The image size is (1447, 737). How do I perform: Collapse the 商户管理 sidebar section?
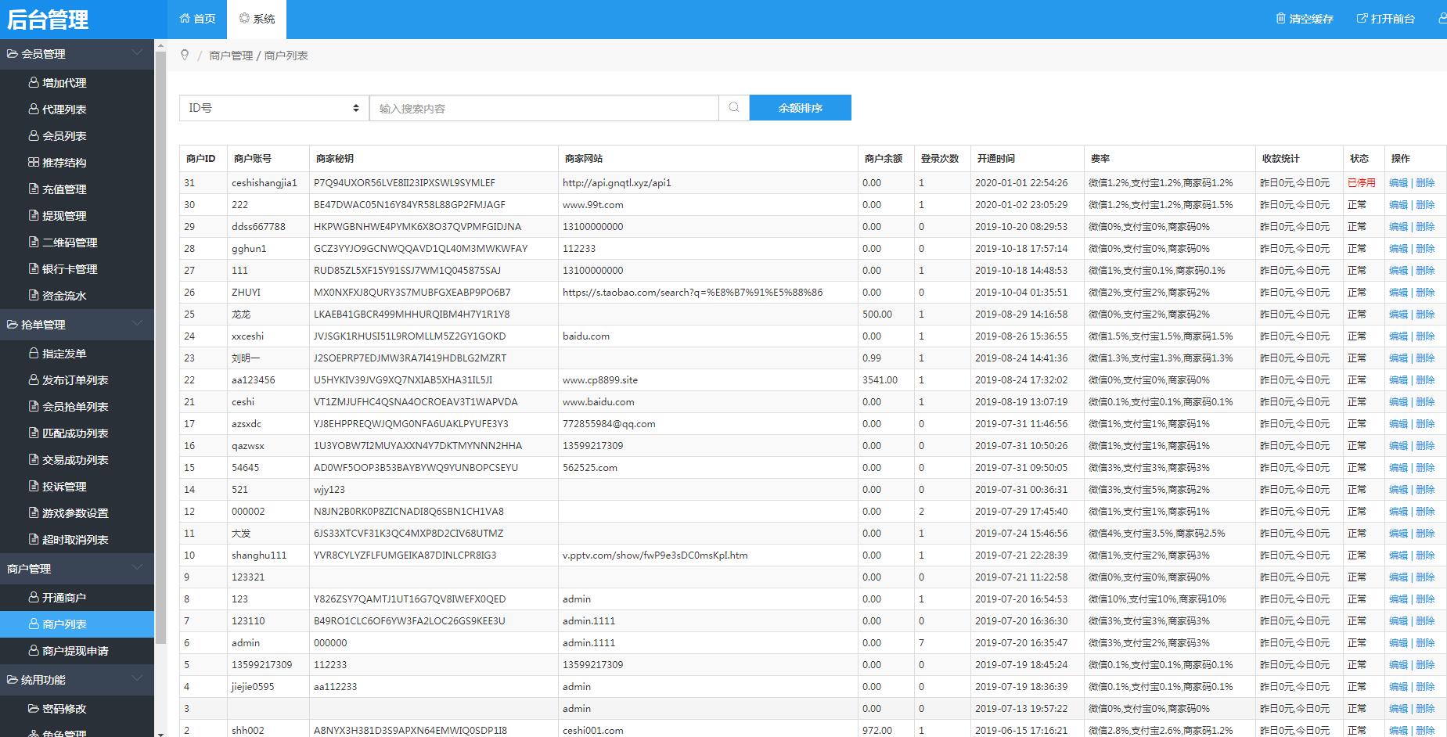tap(77, 568)
